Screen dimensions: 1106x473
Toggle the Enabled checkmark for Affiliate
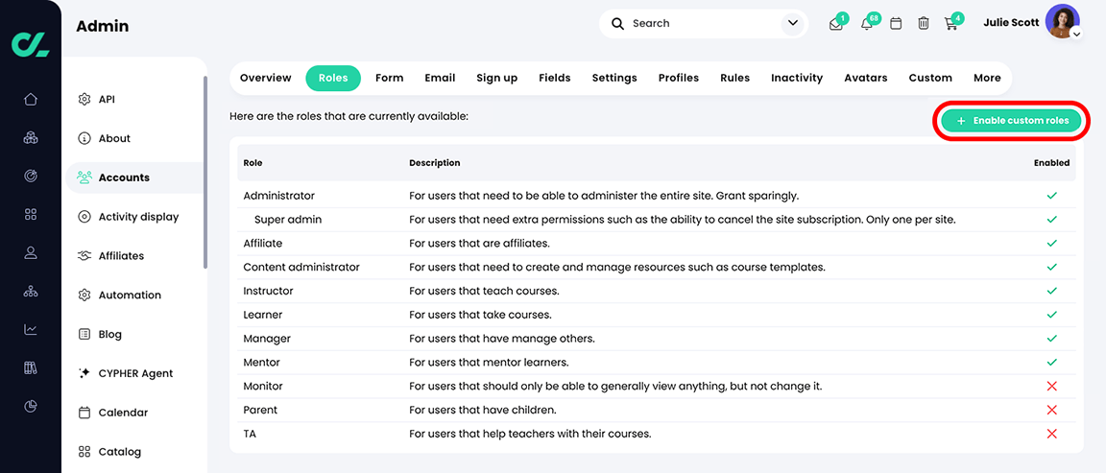1051,243
